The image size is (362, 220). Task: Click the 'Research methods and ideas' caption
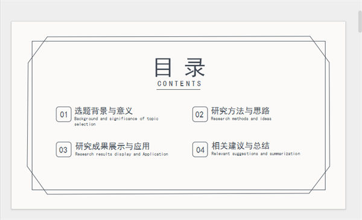coord(241,119)
